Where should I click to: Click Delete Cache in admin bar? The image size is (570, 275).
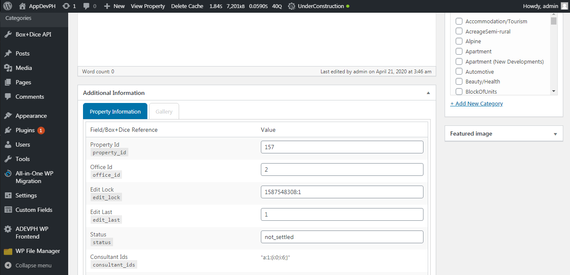tap(187, 6)
